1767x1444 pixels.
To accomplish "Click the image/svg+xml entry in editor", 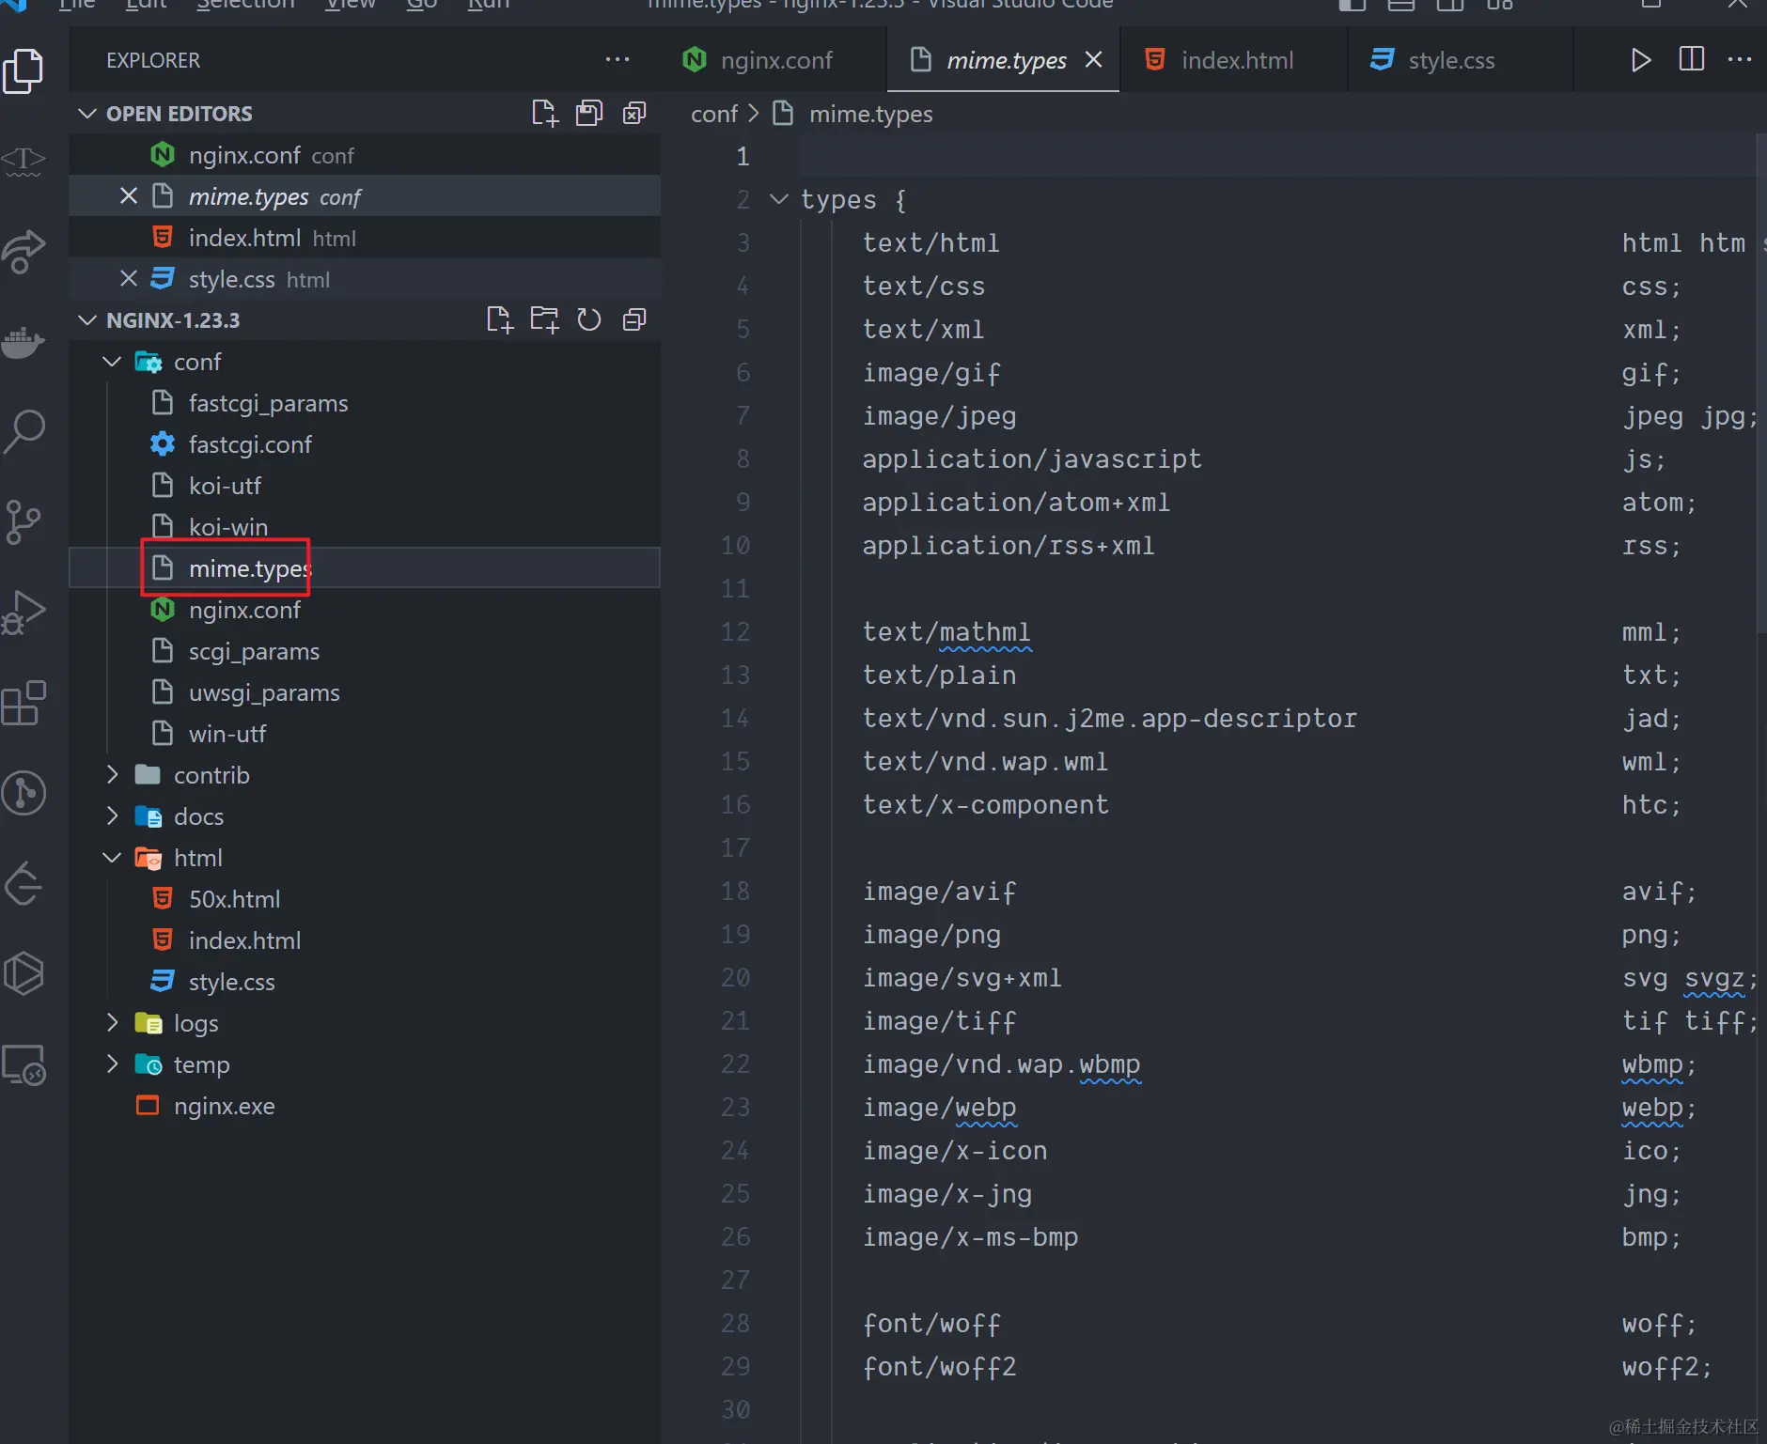I will pyautogui.click(x=962, y=977).
